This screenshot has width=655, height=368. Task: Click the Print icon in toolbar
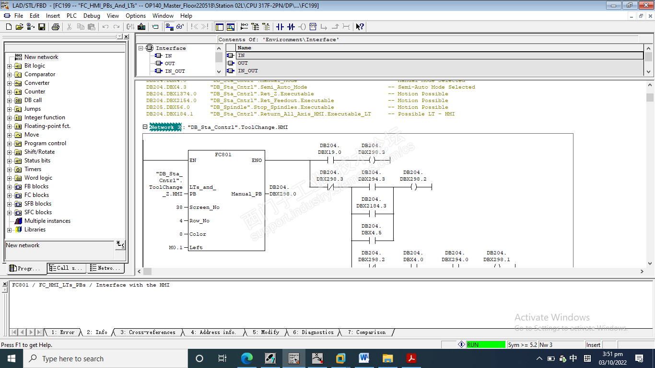point(55,27)
